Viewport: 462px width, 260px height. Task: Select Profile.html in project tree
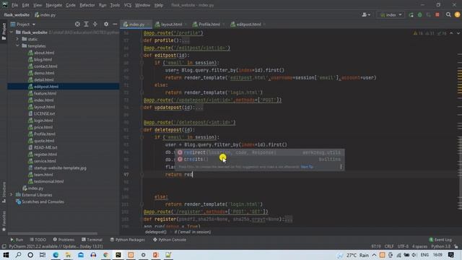45,134
